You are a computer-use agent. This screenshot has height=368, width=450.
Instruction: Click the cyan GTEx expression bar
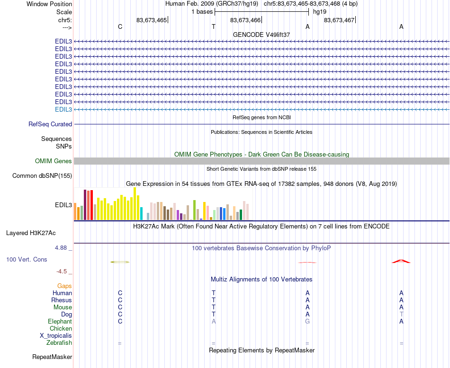click(141, 213)
